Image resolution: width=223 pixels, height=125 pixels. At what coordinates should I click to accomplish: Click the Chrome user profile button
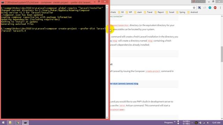point(198,1)
